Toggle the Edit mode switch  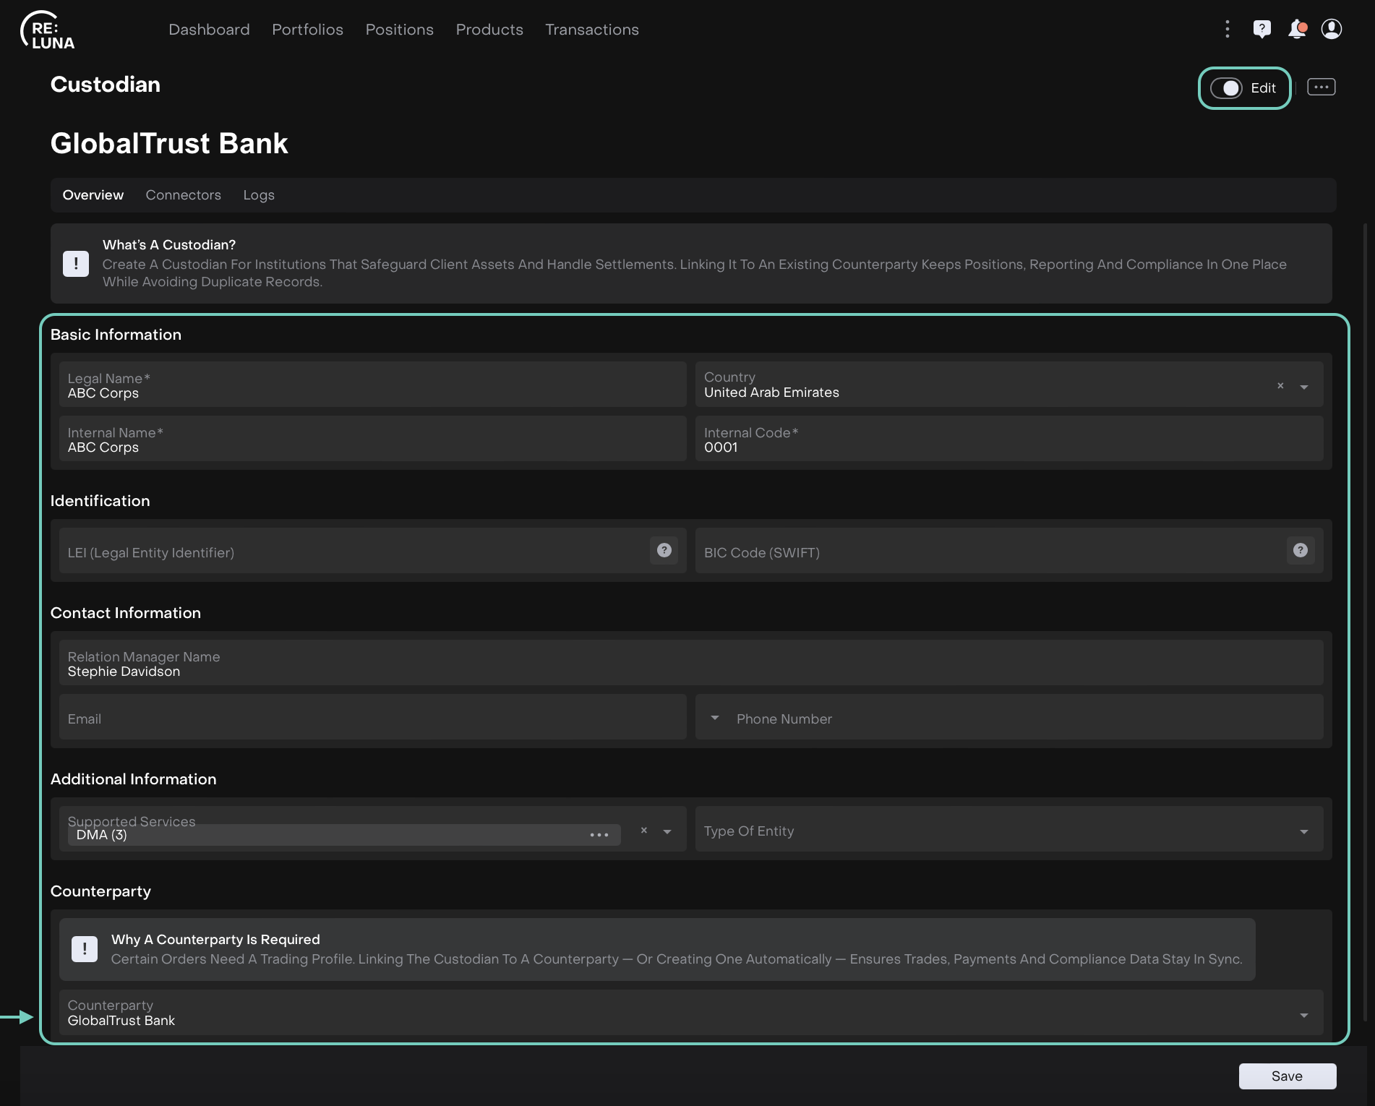click(1226, 88)
